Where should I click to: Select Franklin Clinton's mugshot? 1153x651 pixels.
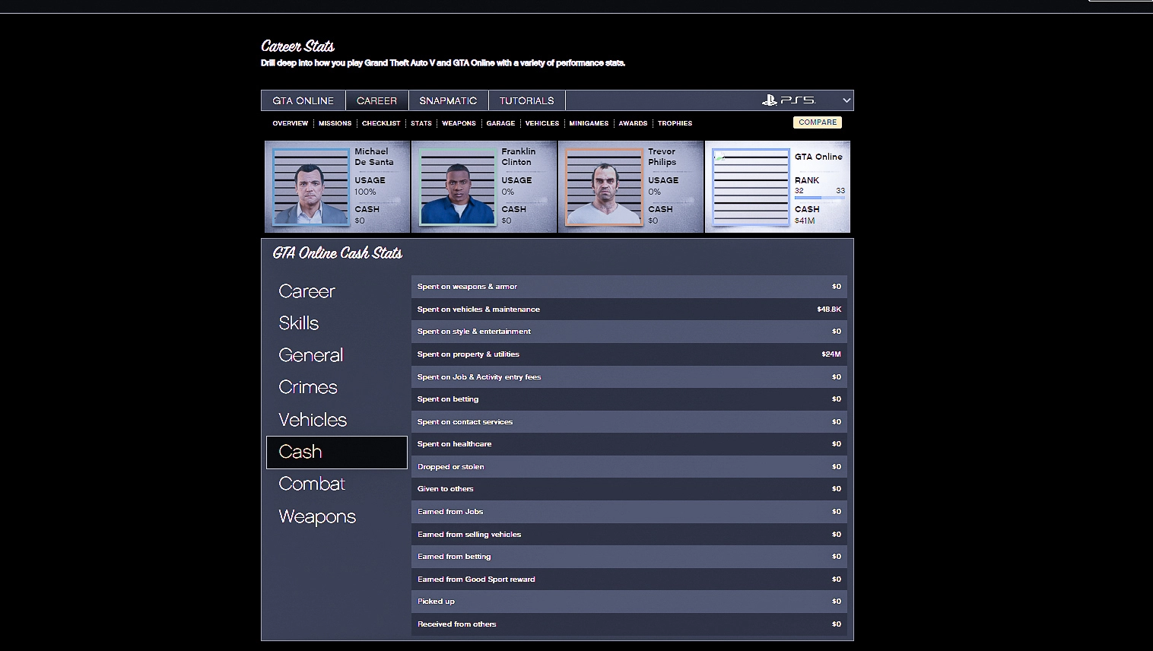pyautogui.click(x=458, y=187)
